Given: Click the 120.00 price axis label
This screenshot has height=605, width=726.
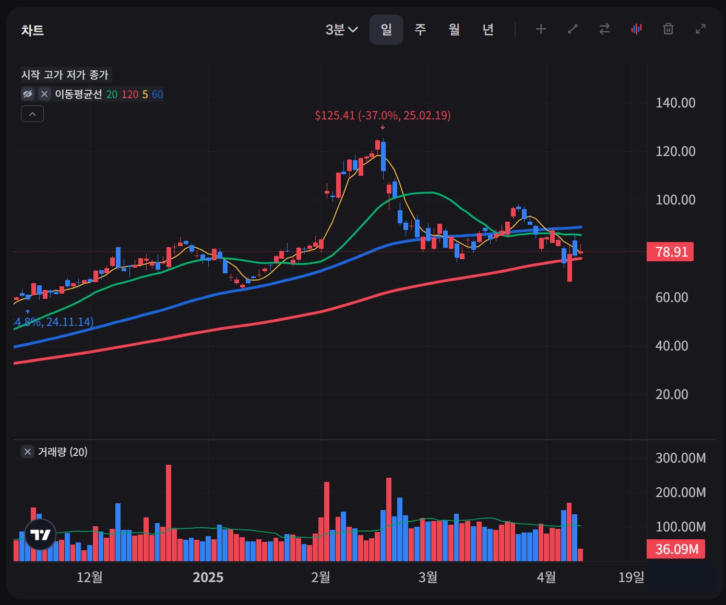Looking at the screenshot, I should click(x=675, y=151).
